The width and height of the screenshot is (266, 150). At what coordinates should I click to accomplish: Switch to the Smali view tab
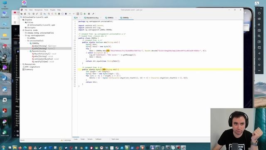click(x=83, y=139)
